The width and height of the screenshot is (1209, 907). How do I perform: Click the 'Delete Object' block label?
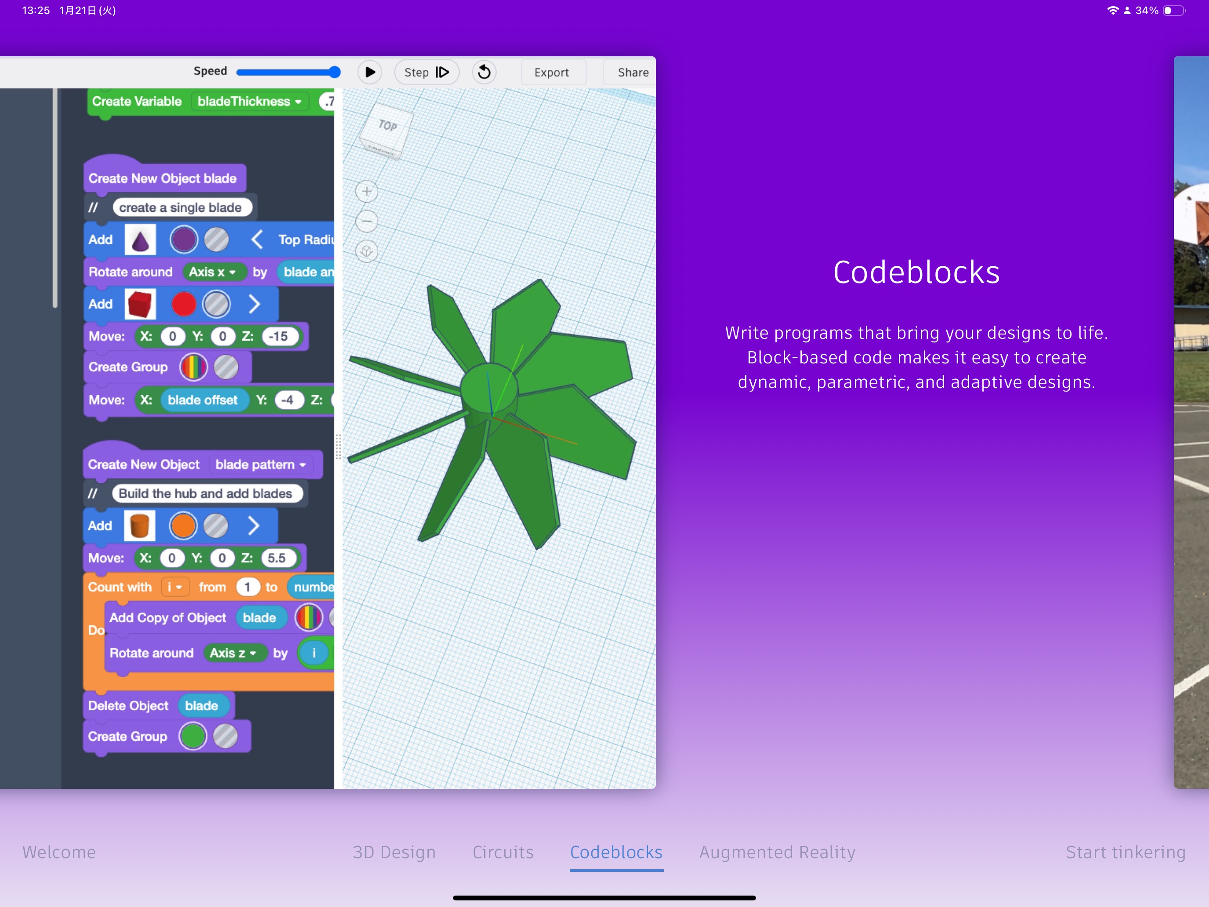click(128, 705)
